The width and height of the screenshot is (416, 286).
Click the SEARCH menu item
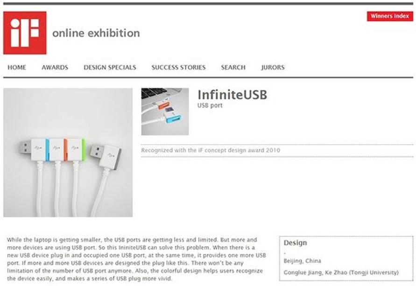233,67
